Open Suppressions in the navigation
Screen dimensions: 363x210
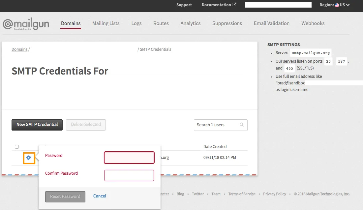tap(227, 23)
